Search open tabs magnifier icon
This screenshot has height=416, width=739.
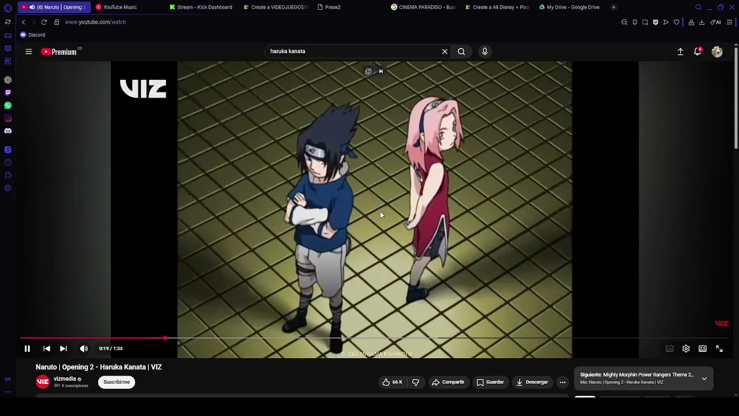[x=698, y=7]
